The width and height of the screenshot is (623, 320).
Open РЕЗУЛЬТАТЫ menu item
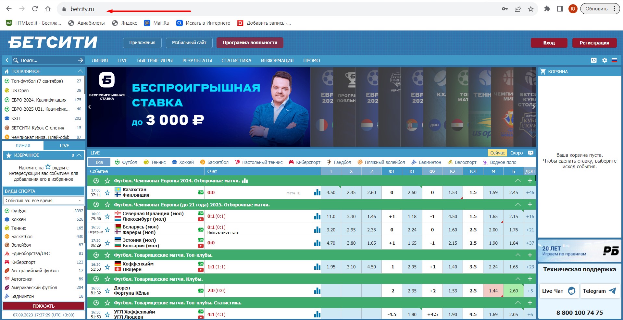click(197, 61)
